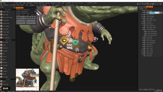
Task: Select the Smooth tool
Action: (5, 51)
